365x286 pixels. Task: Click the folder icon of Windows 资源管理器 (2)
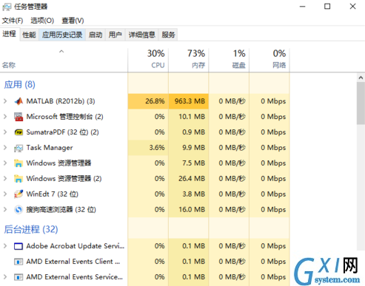pos(19,179)
